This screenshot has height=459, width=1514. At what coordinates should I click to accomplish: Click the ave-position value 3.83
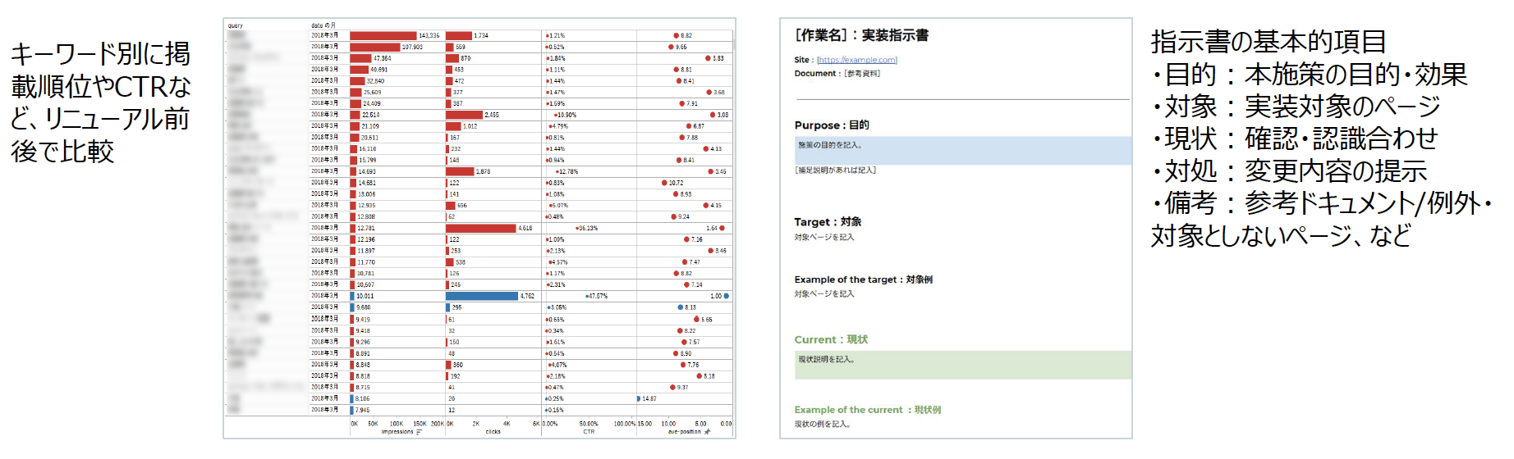(718, 59)
